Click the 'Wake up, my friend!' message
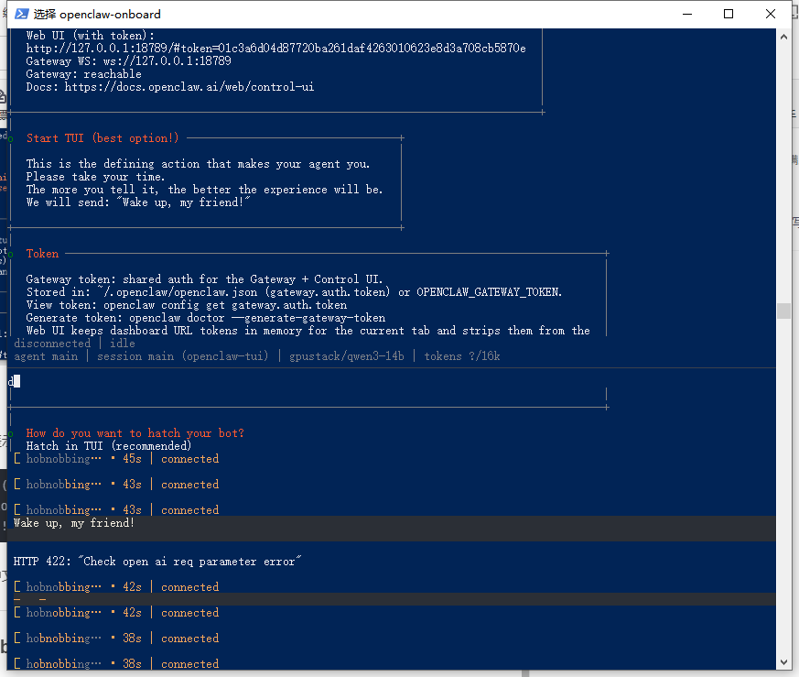799x677 pixels. (74, 523)
